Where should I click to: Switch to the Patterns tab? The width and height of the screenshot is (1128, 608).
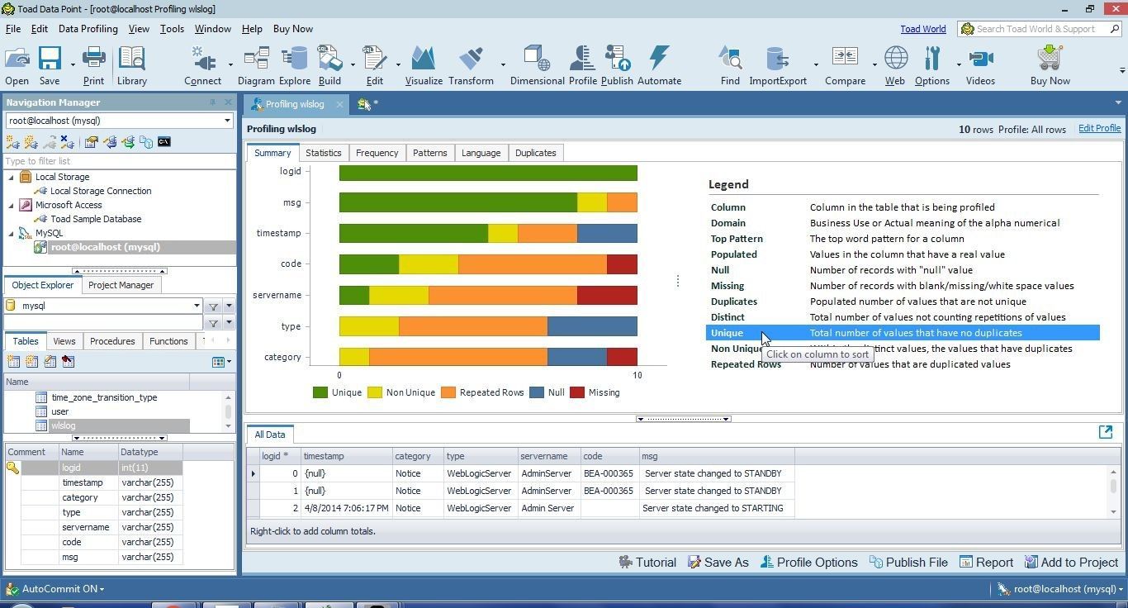(x=429, y=153)
